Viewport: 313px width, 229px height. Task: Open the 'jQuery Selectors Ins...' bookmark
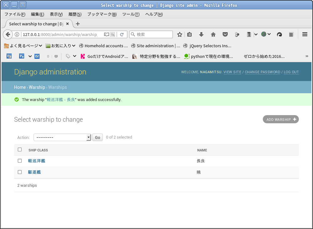207,46
